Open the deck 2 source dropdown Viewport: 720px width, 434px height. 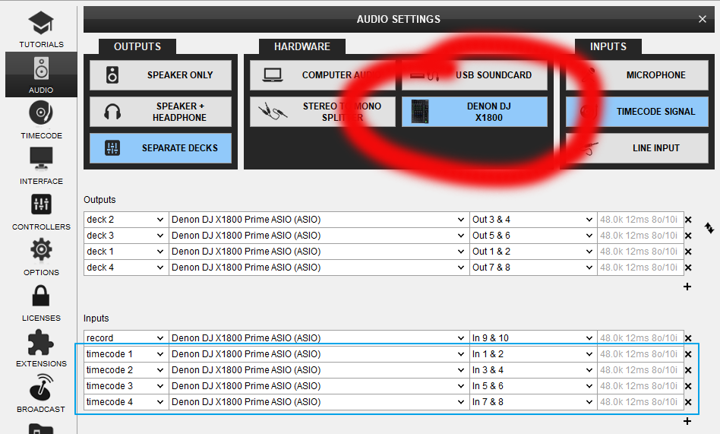click(126, 220)
